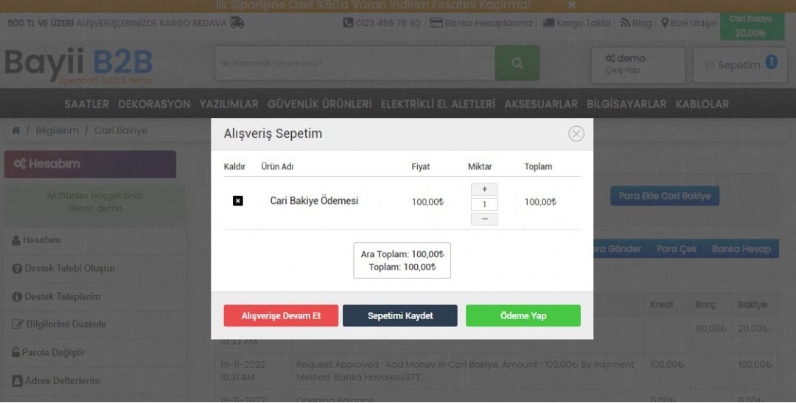Screen dimensions: 796x403
Task: Open the SAATLER category menu
Action: click(x=86, y=104)
